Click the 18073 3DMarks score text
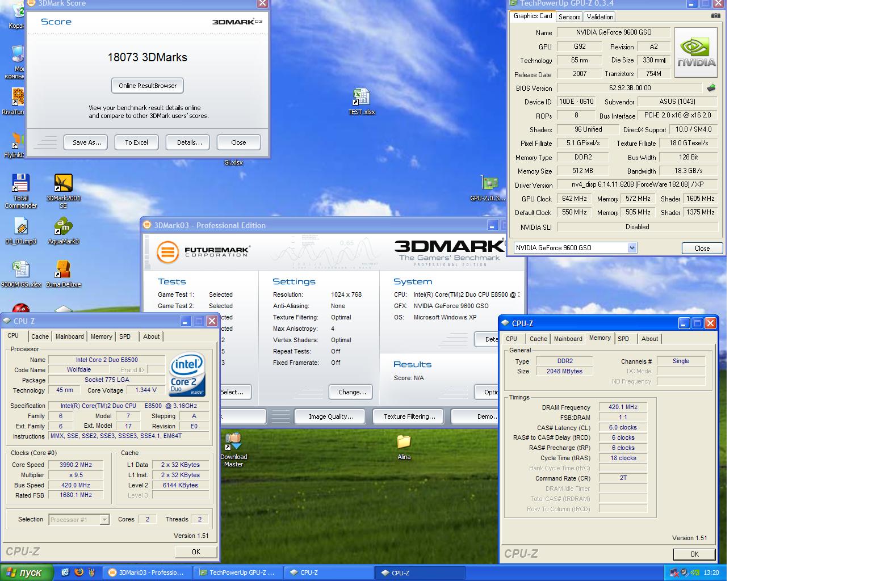Viewport: 872px width, 581px height. pyautogui.click(x=148, y=57)
